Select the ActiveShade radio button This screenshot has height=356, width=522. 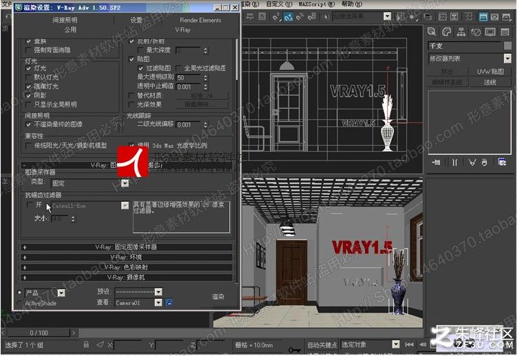point(19,303)
